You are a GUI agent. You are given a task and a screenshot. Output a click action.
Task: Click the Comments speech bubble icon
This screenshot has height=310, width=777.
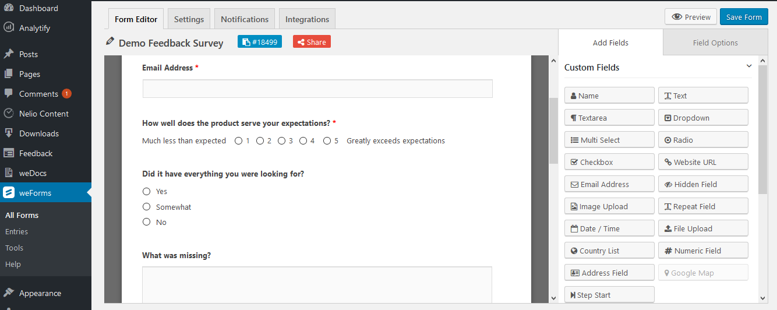click(x=9, y=94)
